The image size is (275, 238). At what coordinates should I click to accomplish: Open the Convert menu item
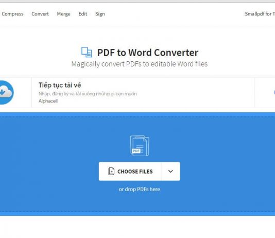[40, 14]
